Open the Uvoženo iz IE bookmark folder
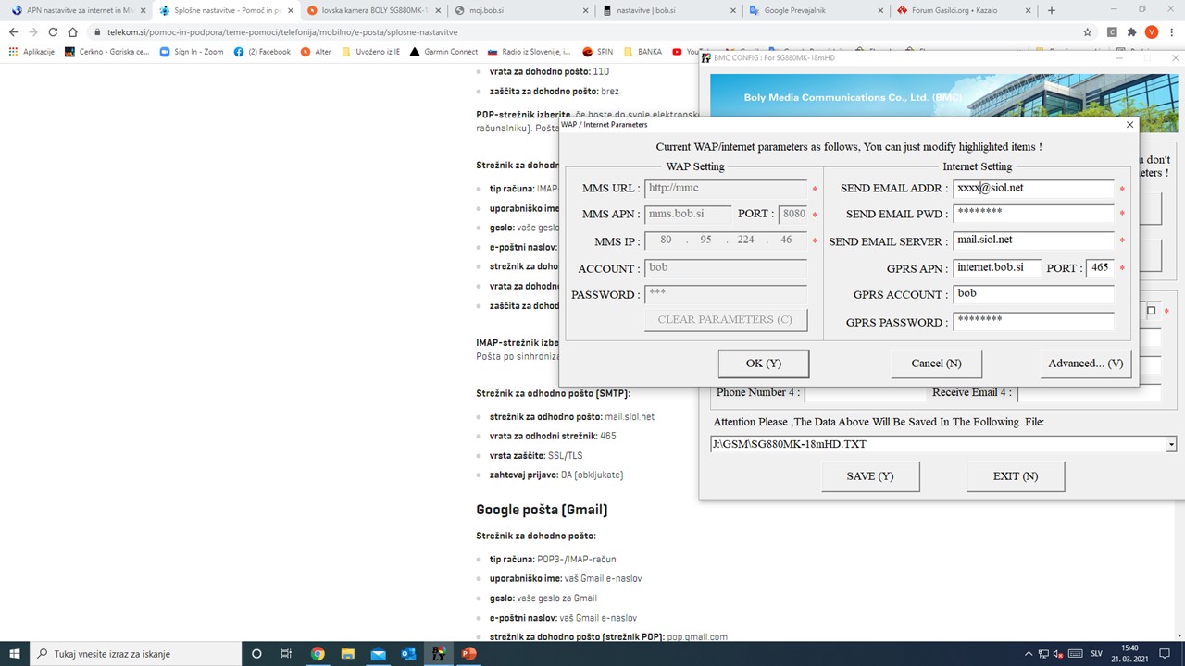 (370, 52)
